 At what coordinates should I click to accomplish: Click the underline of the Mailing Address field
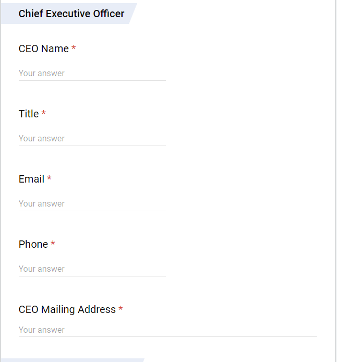click(167, 336)
